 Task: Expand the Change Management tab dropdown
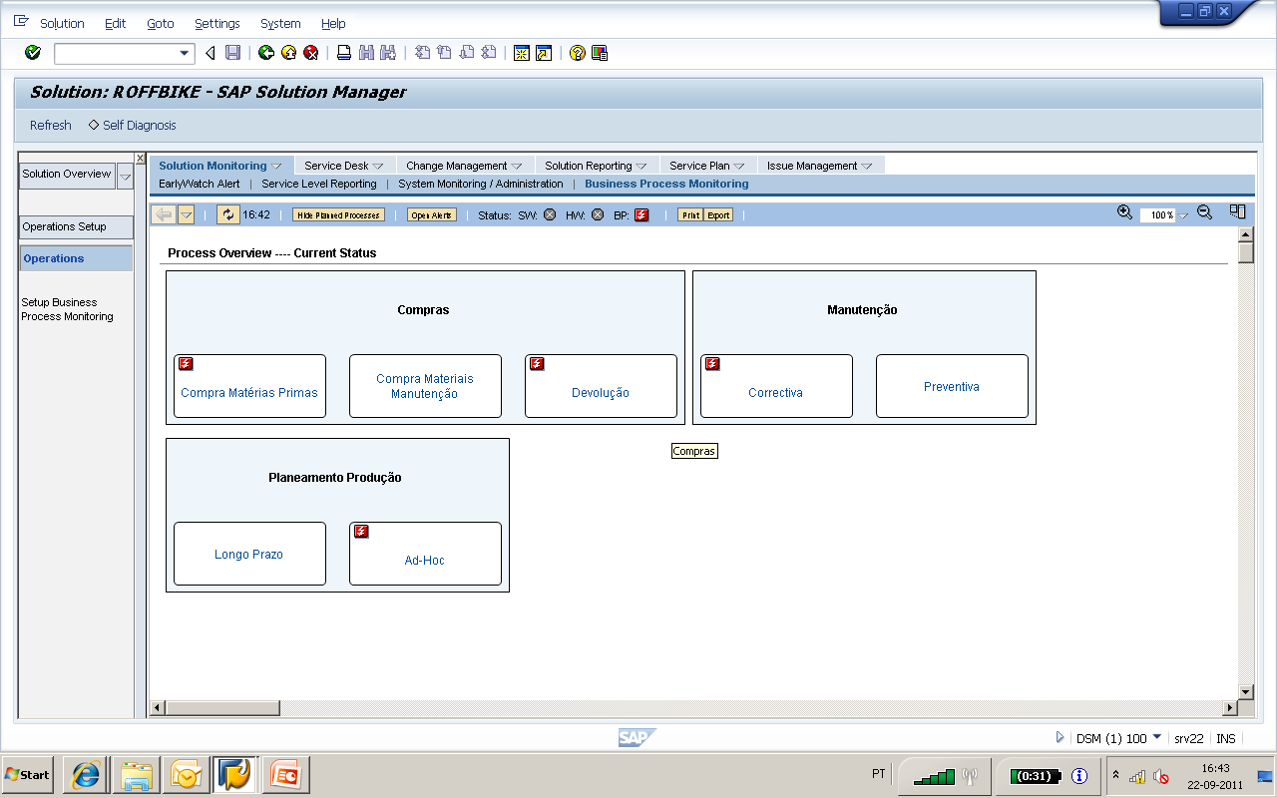click(517, 167)
